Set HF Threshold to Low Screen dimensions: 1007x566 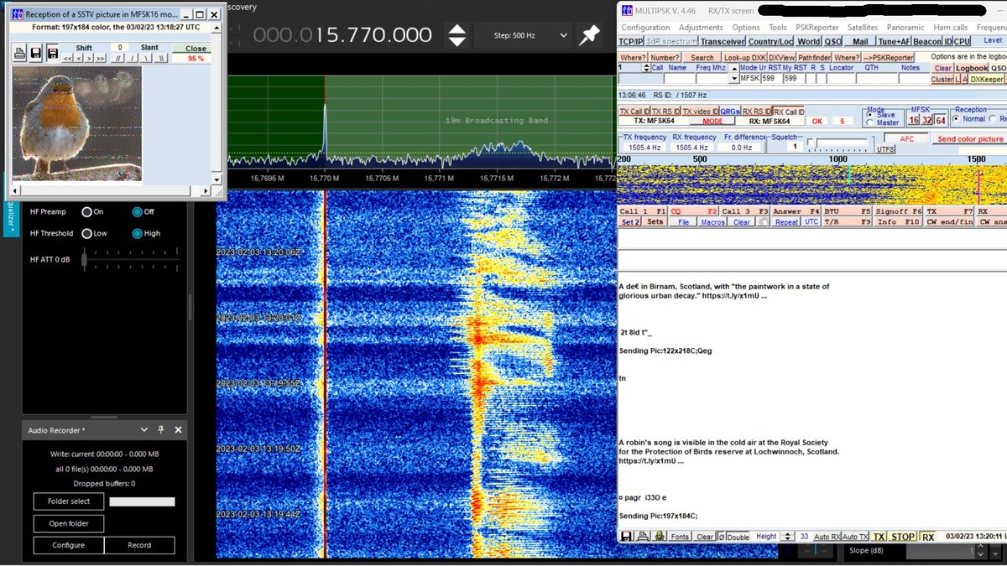pos(86,233)
